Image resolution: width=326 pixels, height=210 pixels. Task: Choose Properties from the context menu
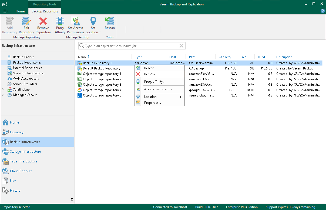160,103
